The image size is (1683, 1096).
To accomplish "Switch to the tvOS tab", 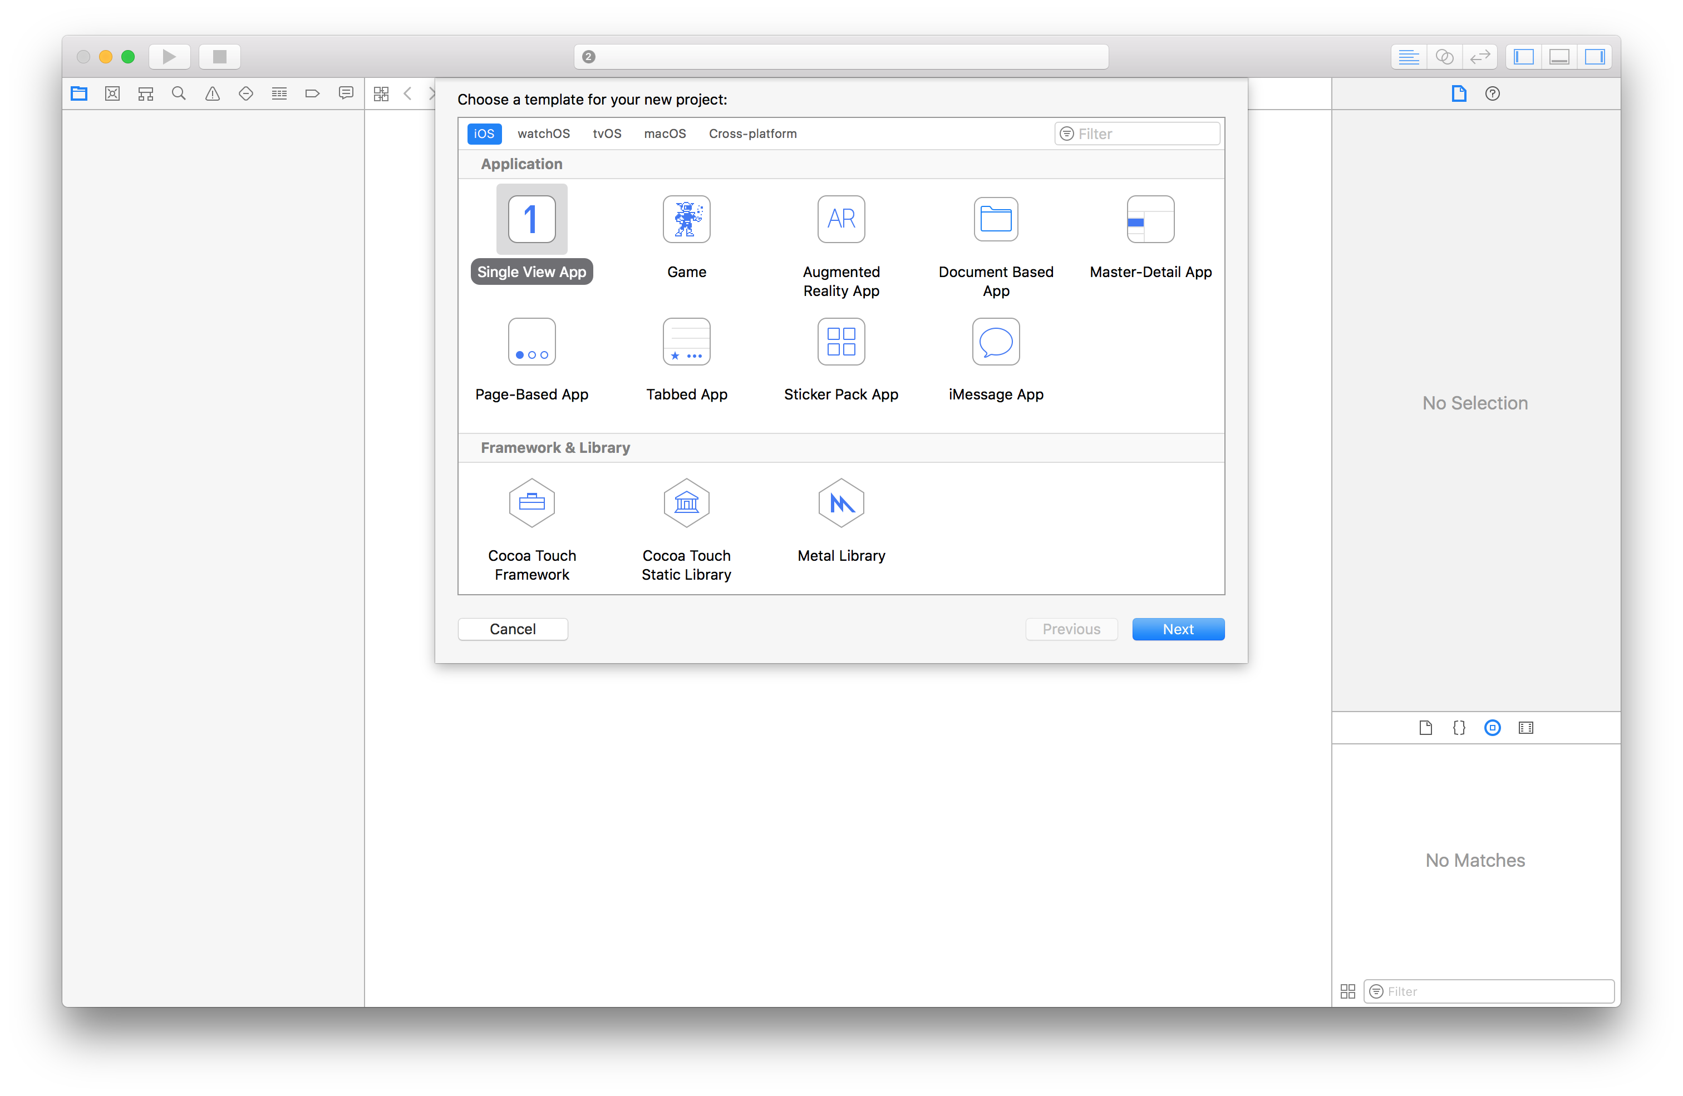I will [607, 134].
